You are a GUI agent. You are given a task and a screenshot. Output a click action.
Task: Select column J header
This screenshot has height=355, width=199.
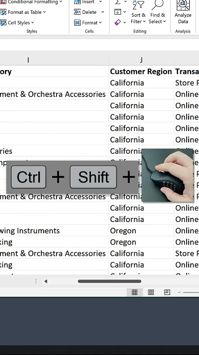[x=141, y=60]
